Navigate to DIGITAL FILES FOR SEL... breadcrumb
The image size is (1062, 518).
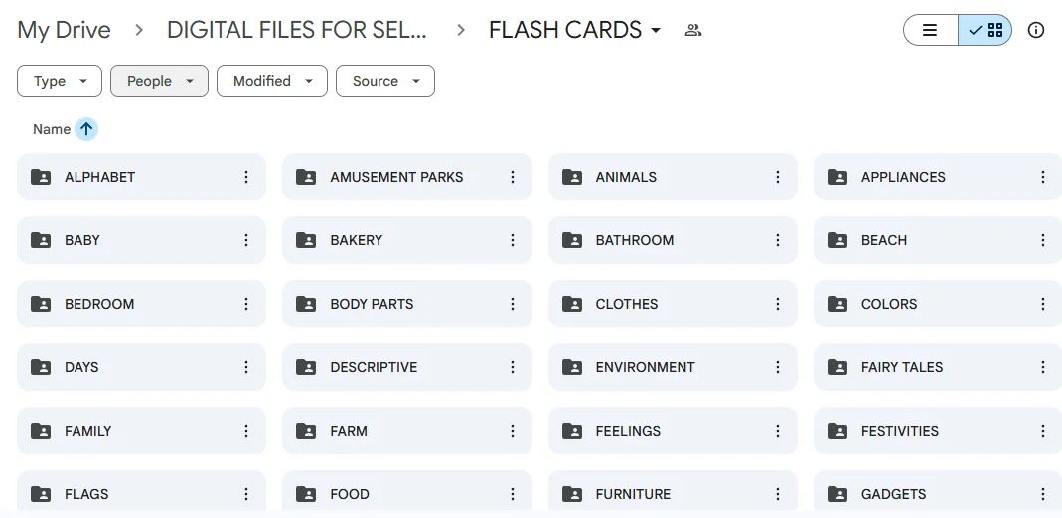[296, 30]
